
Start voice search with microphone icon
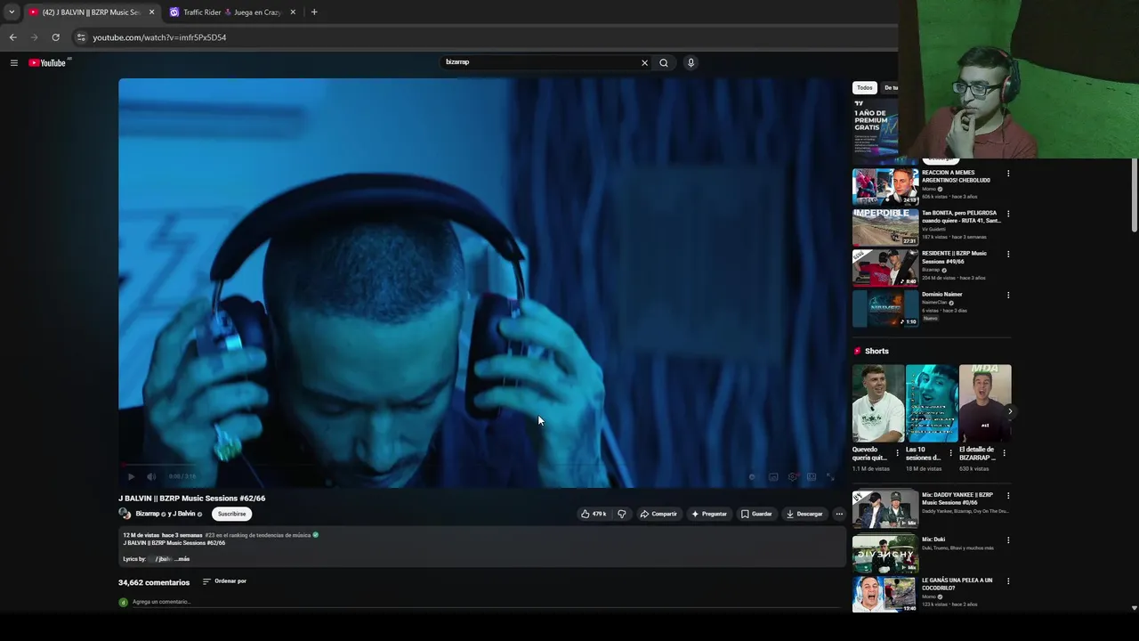click(x=691, y=62)
